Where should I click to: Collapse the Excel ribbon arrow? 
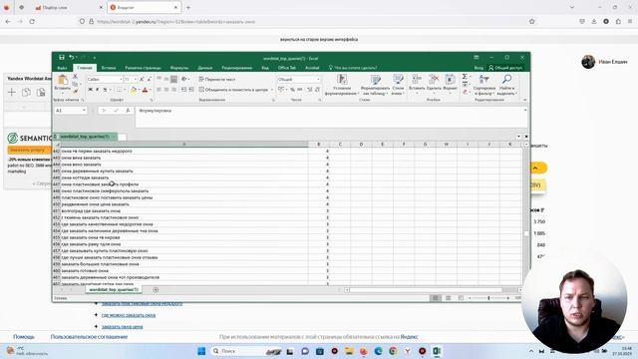[x=525, y=100]
